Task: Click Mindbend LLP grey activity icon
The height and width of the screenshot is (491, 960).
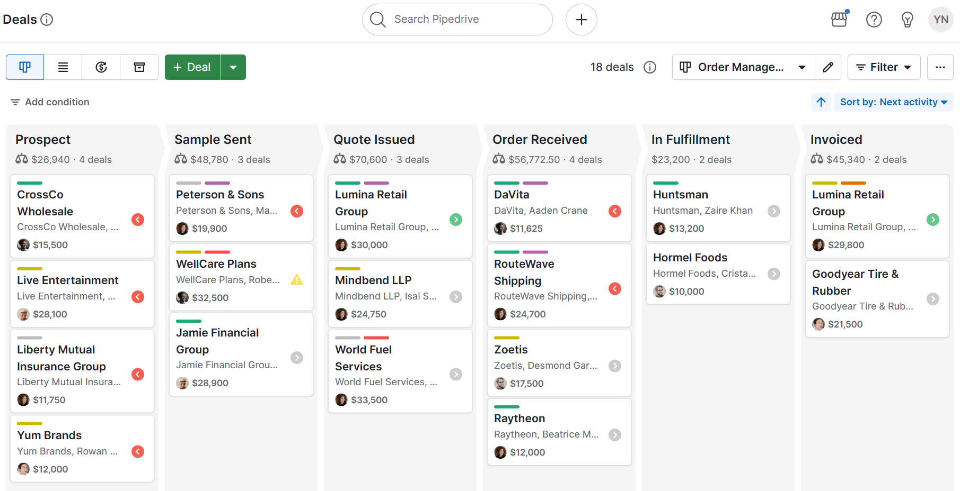Action: pos(456,297)
